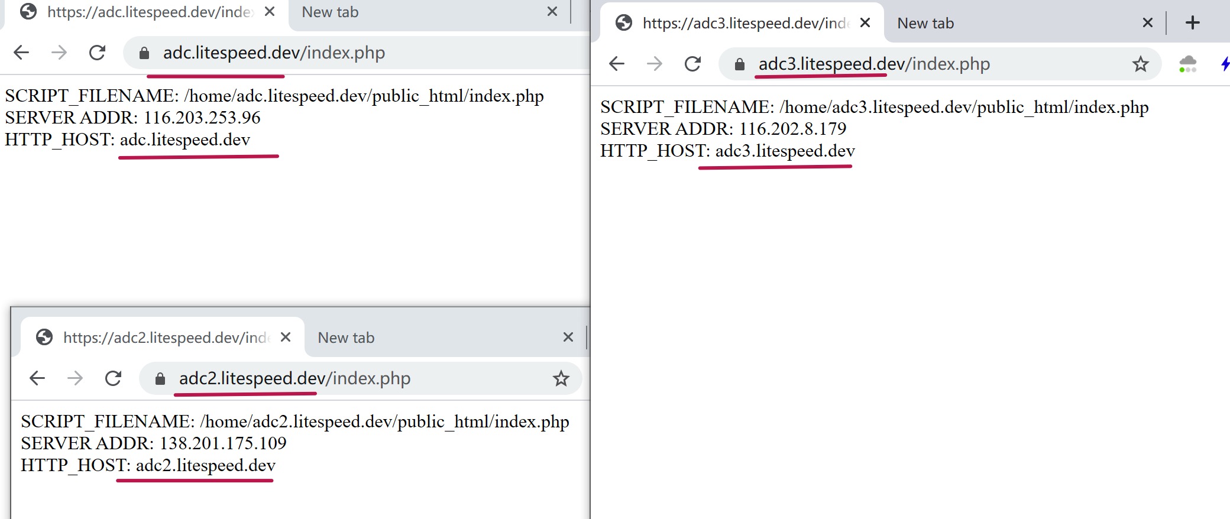Click the lock icon beside adc2.litespeed.dev
This screenshot has height=519, width=1230.
(x=160, y=379)
